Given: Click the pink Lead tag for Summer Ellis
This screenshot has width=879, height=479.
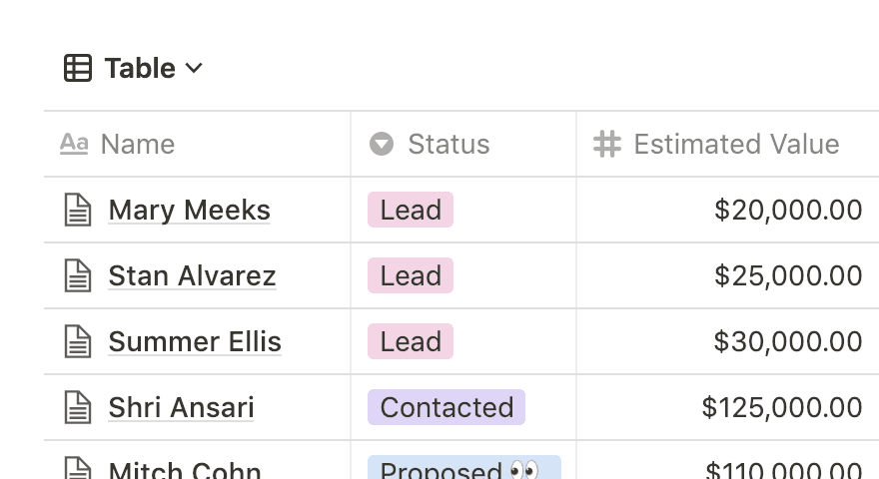Looking at the screenshot, I should 411,341.
